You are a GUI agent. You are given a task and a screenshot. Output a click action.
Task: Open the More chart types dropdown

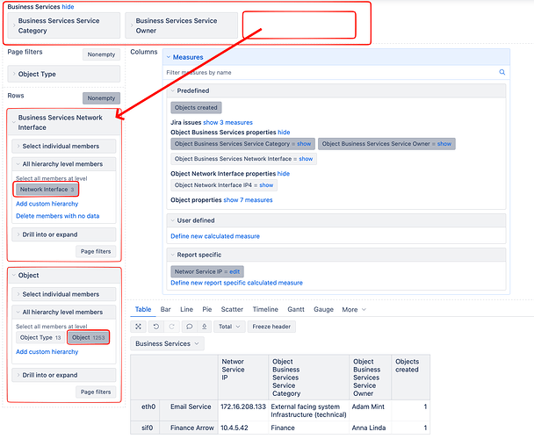click(354, 310)
